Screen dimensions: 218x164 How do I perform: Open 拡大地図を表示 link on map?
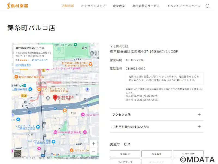click(23, 65)
